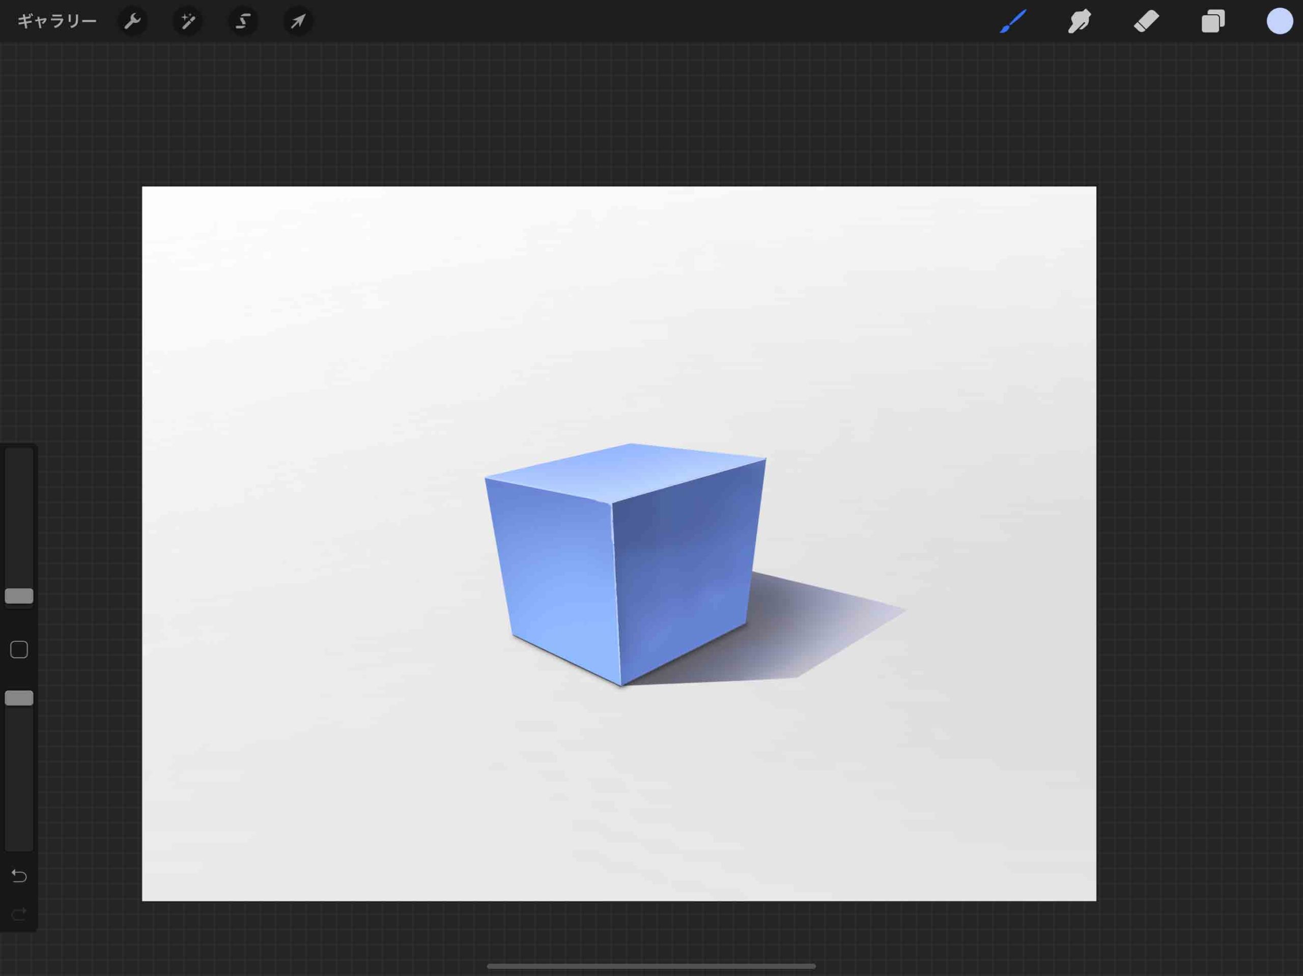This screenshot has width=1303, height=976.
Task: Tap the Selection tool to toggle selection mode
Action: 243,22
